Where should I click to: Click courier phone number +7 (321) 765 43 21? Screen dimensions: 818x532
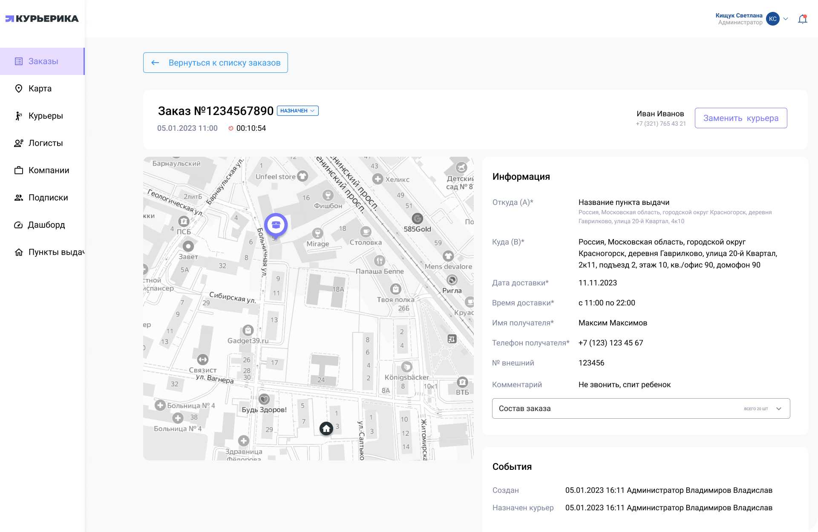pyautogui.click(x=660, y=124)
